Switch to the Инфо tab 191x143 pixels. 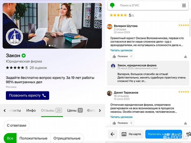point(31,110)
